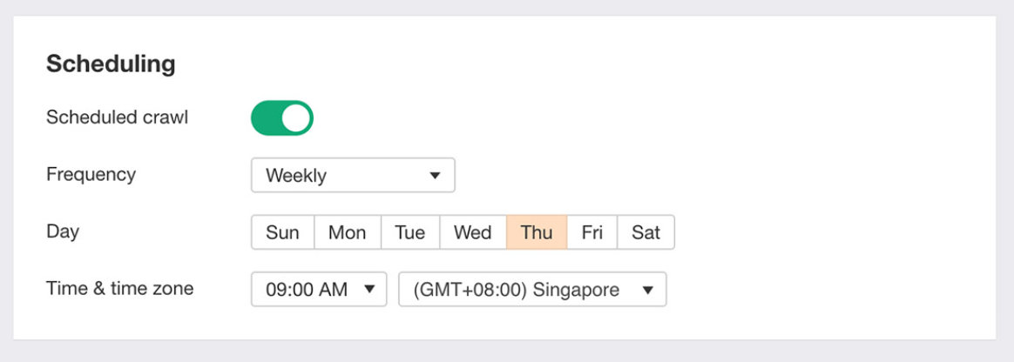Set the crawl day to Sat
Screen dimensions: 1014x362
646,232
